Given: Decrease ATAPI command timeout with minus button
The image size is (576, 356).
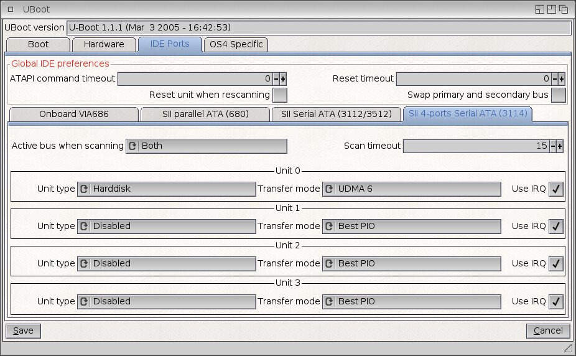Looking at the screenshot, I should click(x=276, y=79).
